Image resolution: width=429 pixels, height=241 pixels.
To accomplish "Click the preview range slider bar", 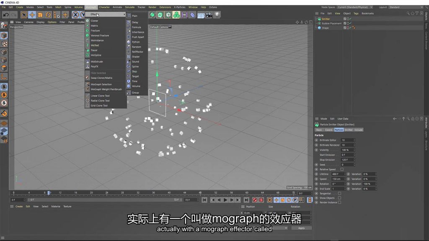I will tap(104, 200).
